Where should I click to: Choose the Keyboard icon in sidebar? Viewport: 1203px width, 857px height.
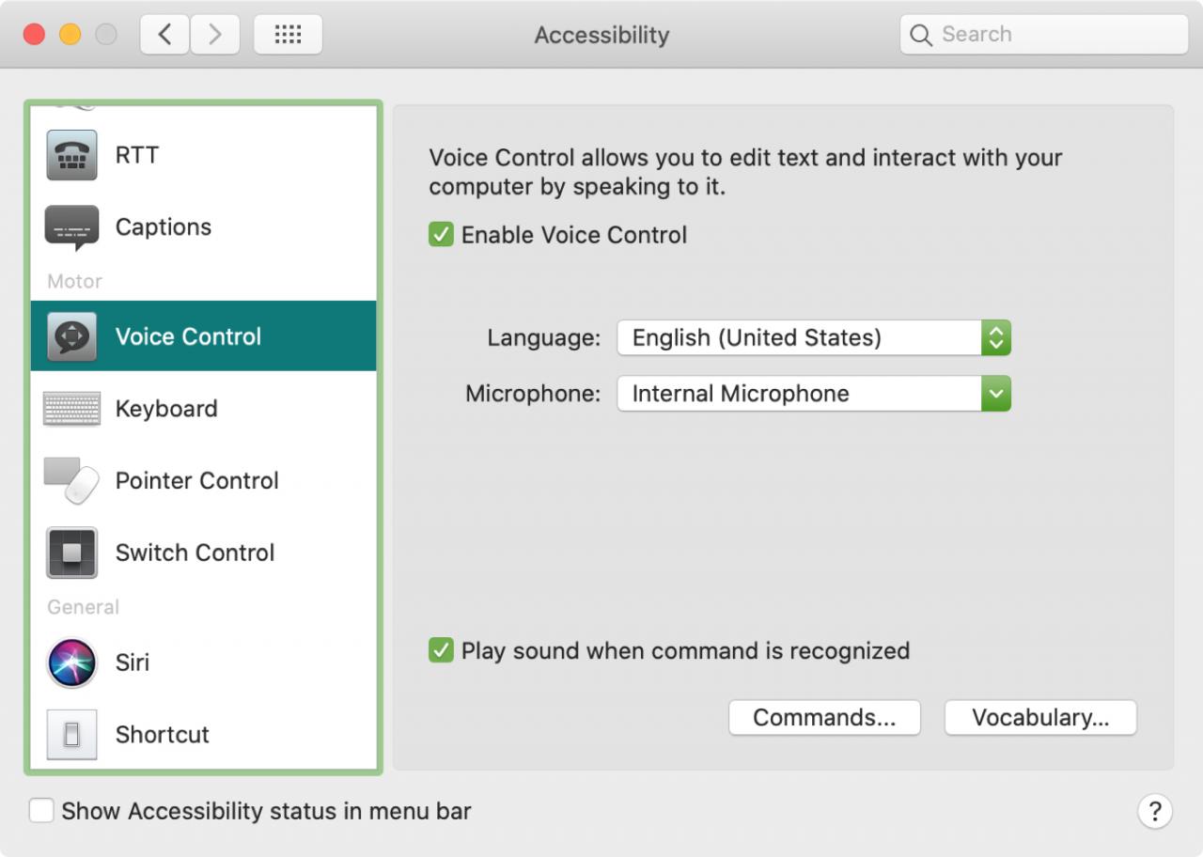coord(71,409)
